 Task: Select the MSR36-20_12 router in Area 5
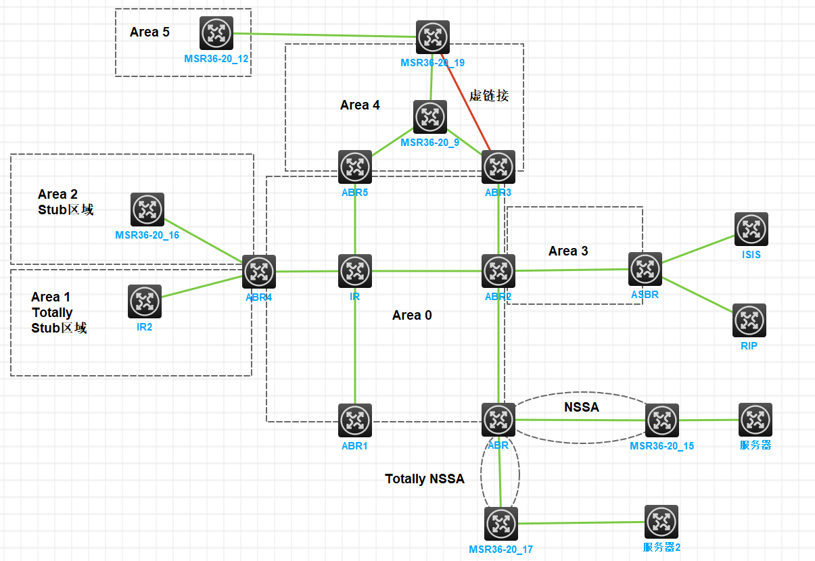click(216, 33)
